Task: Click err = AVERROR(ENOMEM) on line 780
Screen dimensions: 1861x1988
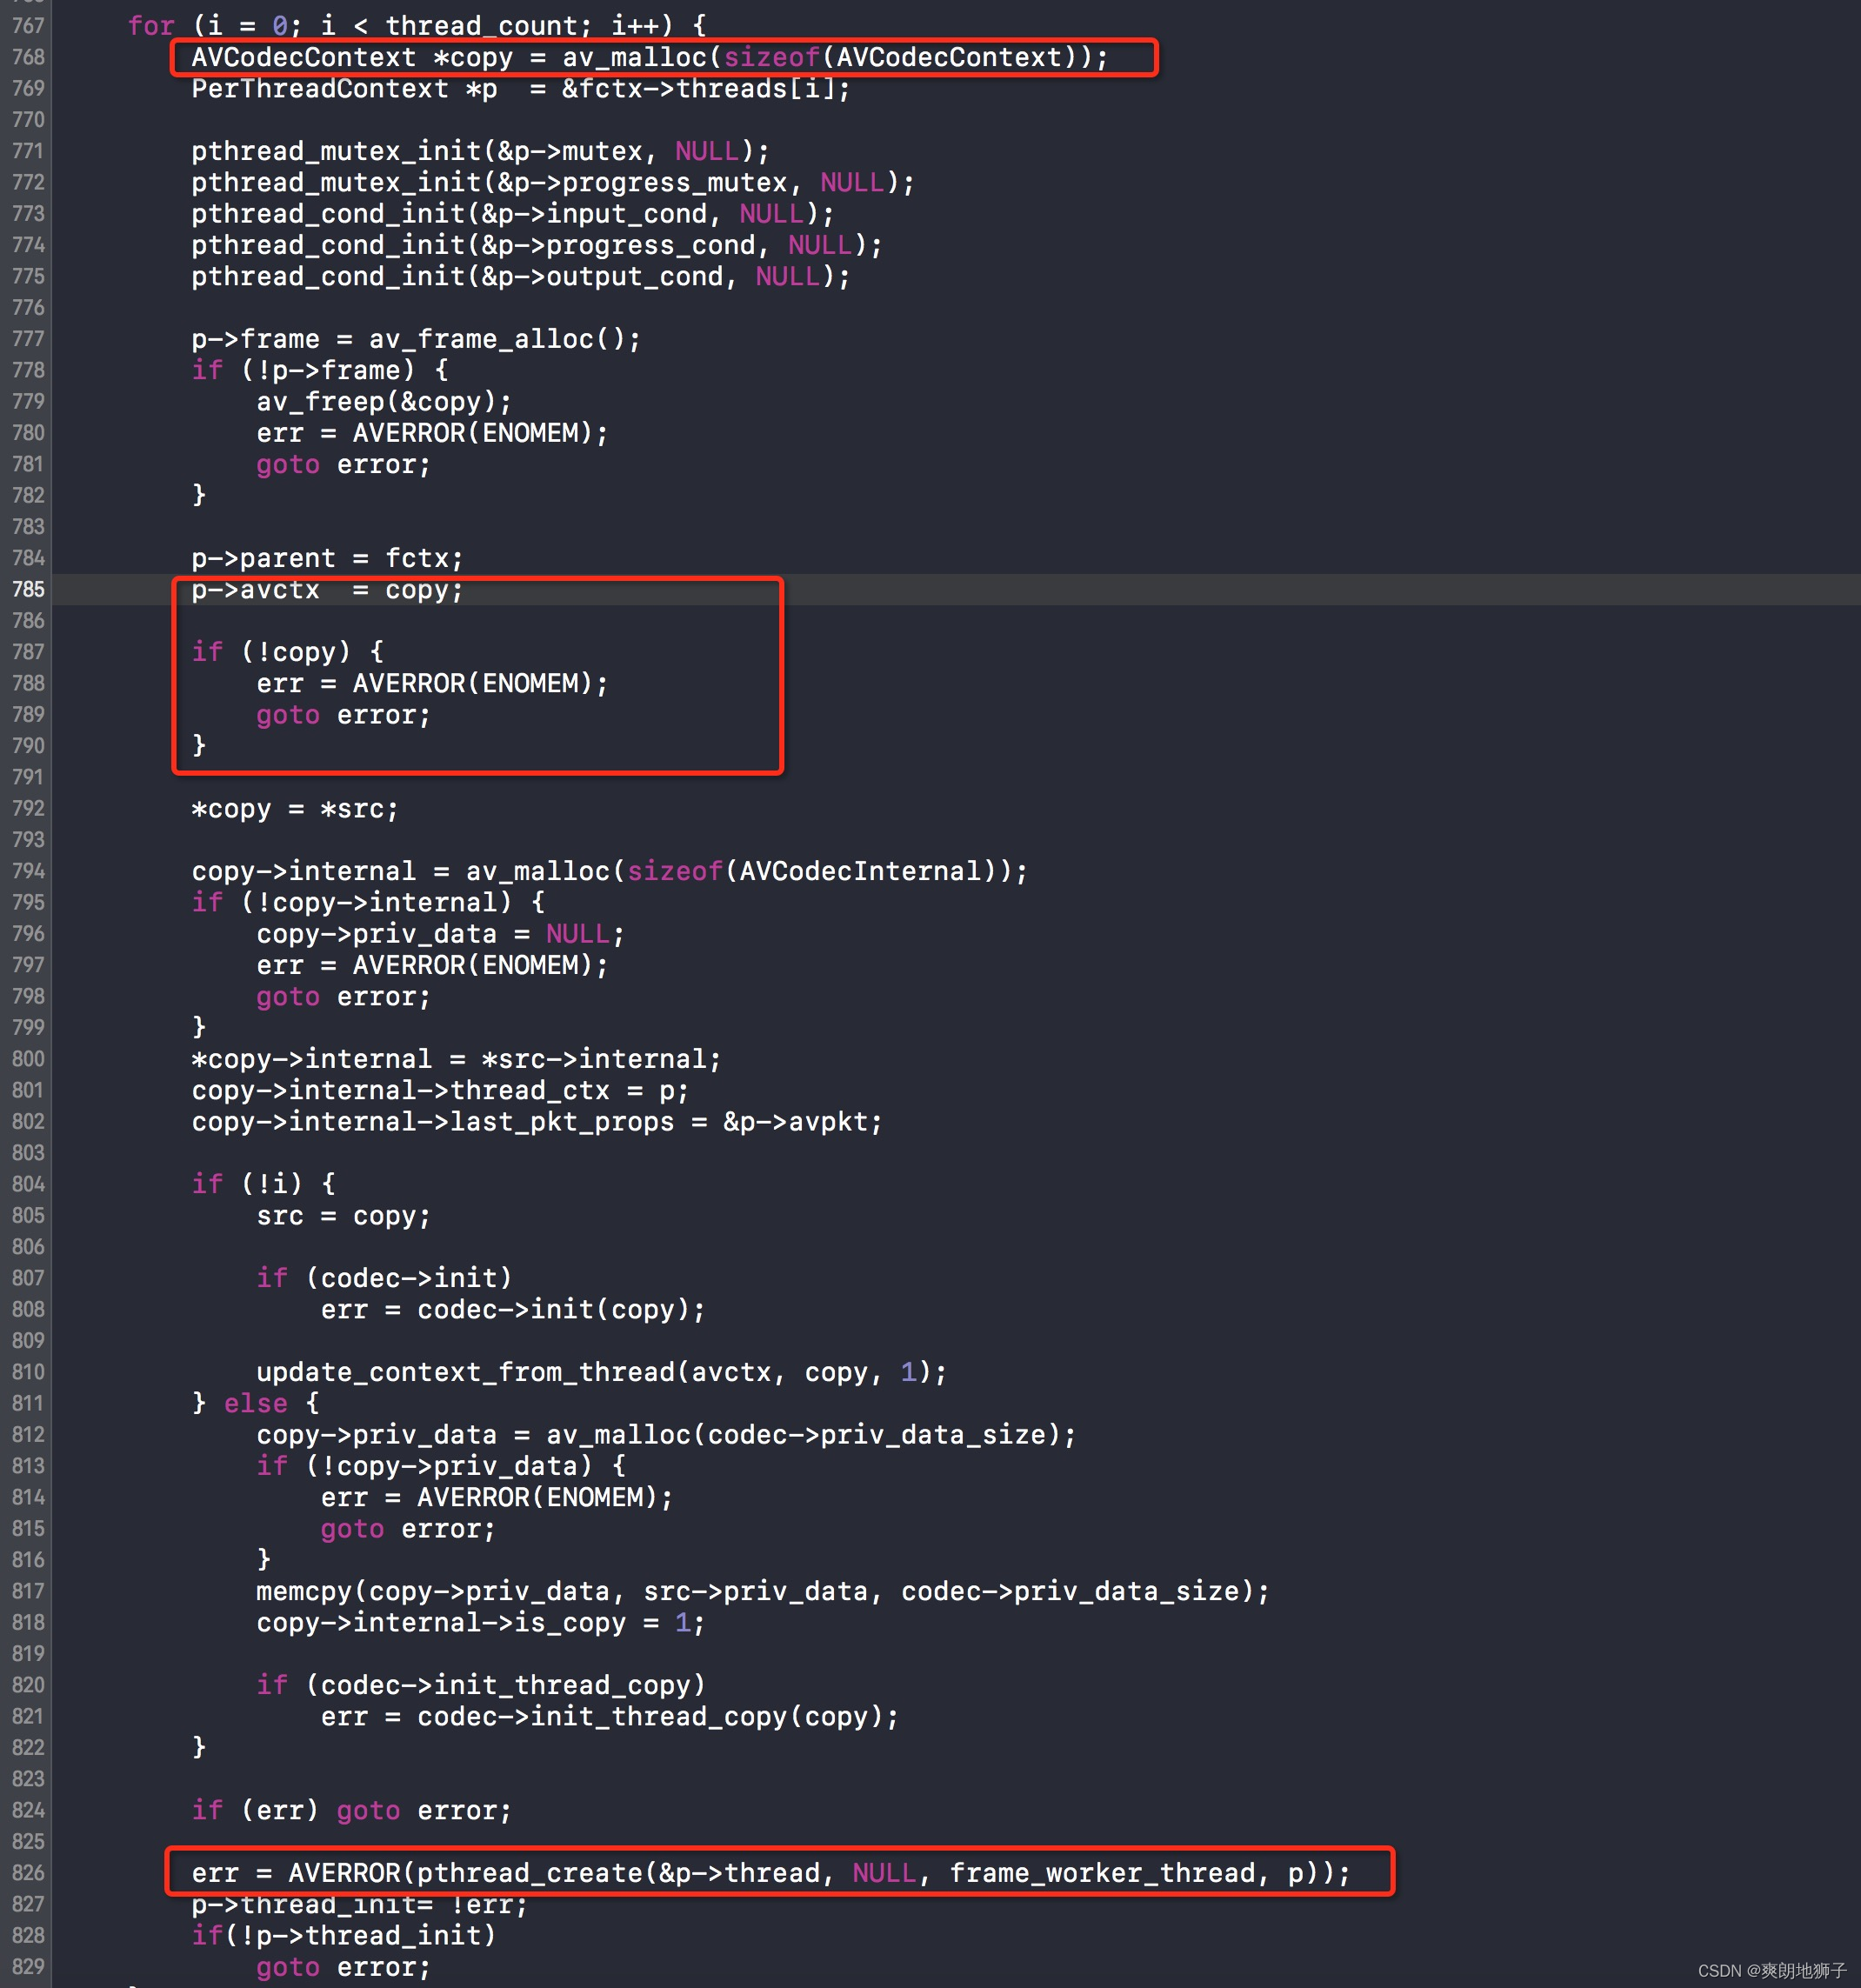Action: point(432,433)
